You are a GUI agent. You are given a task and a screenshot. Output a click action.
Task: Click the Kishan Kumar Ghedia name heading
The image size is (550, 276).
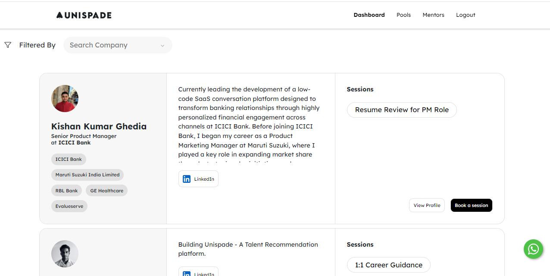tap(99, 126)
